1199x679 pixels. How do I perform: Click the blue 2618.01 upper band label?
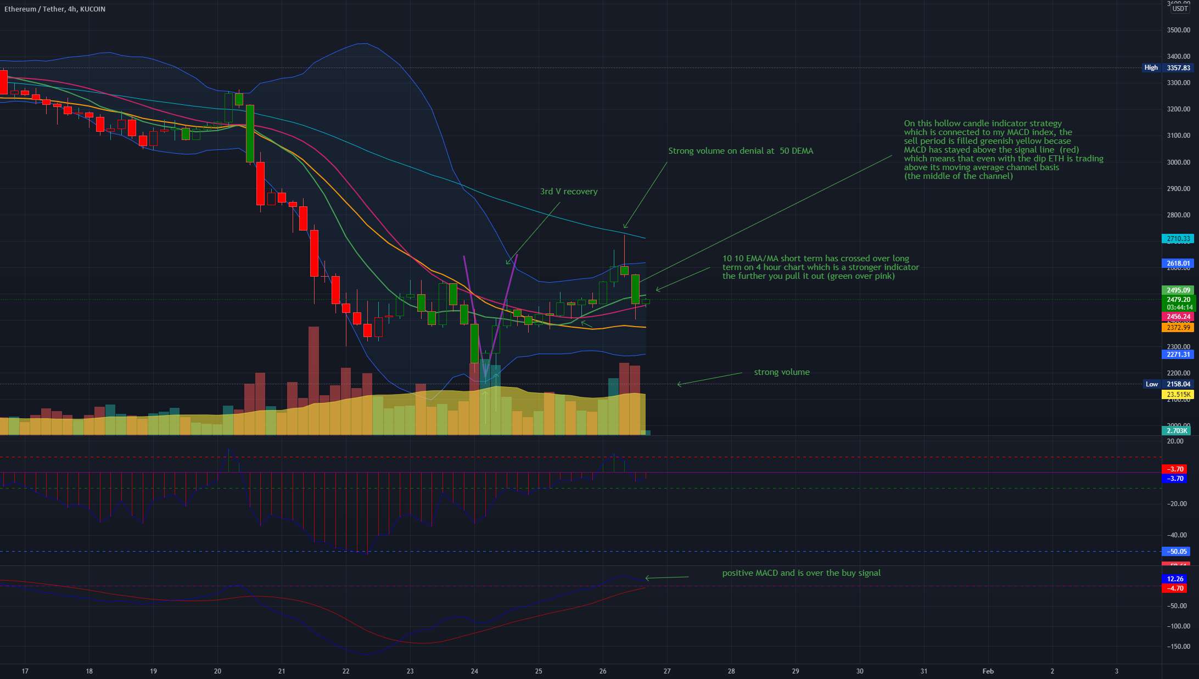coord(1178,263)
